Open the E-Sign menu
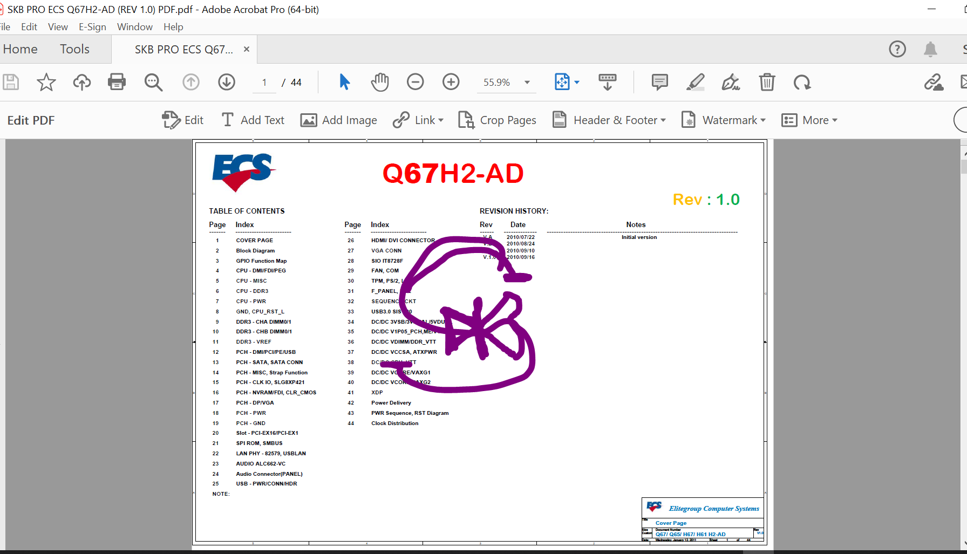 tap(92, 27)
